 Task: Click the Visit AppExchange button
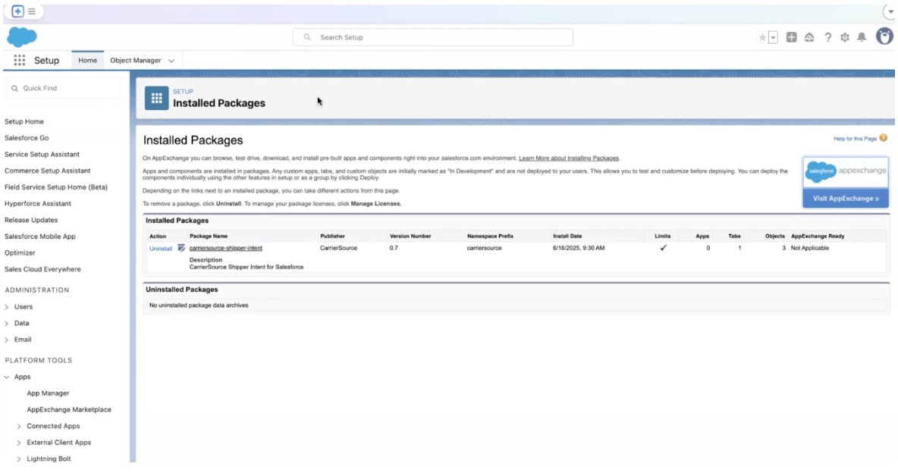coord(846,199)
